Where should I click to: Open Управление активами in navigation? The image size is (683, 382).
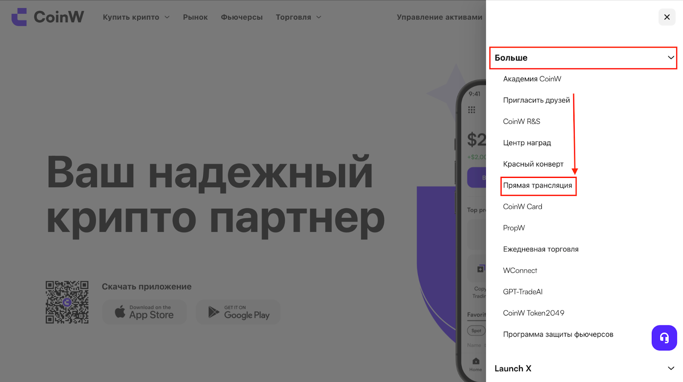pos(440,17)
